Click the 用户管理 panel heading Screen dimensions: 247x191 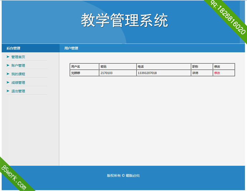pyautogui.click(x=71, y=48)
